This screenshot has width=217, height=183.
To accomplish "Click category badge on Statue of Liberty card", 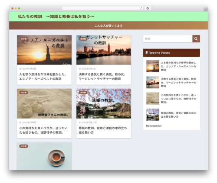I will pos(23,39).
